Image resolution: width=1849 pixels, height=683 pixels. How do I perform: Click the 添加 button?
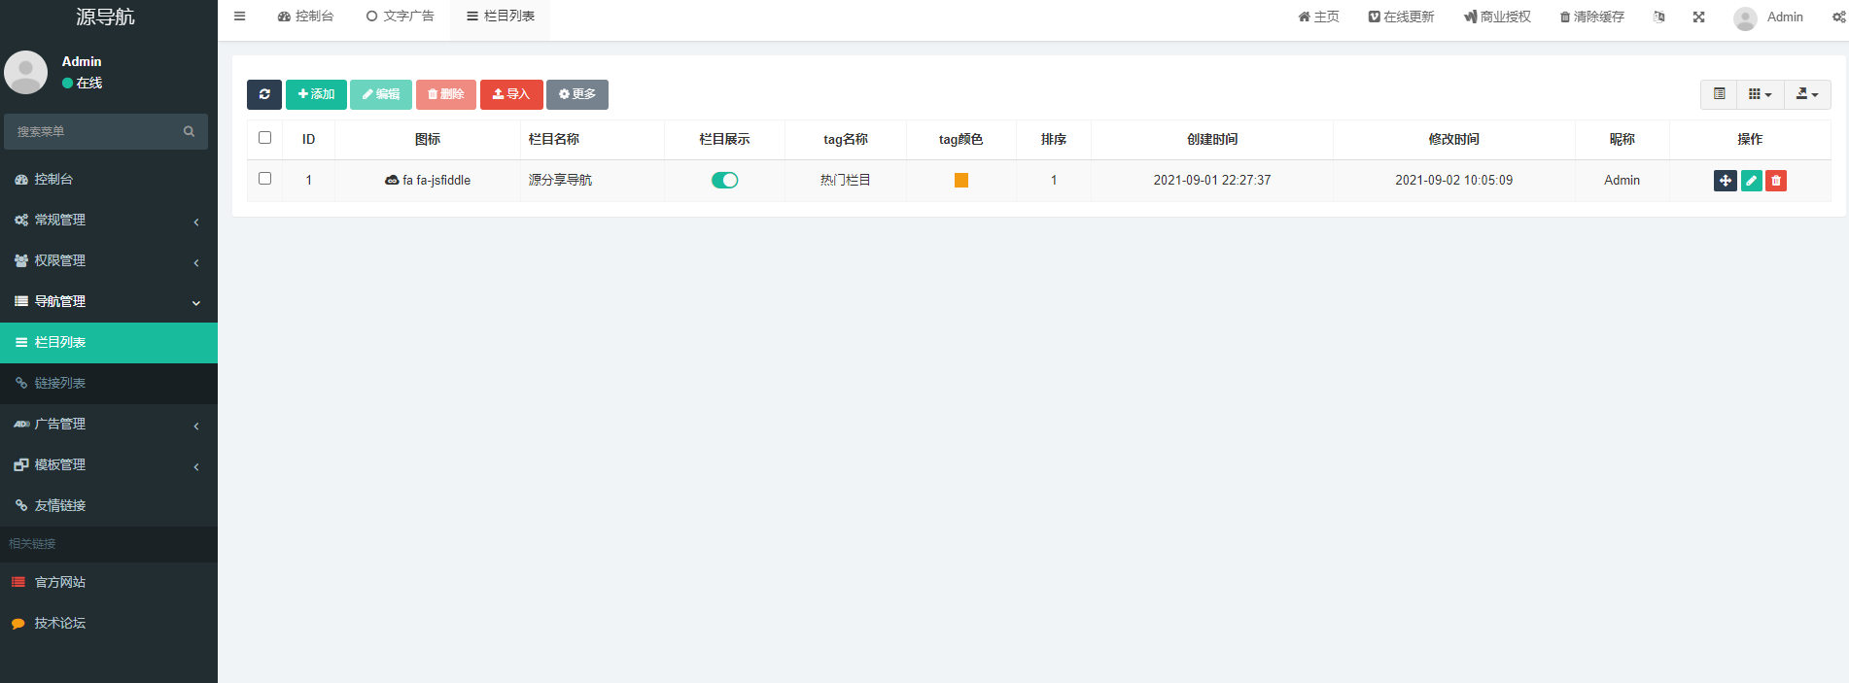(x=316, y=94)
